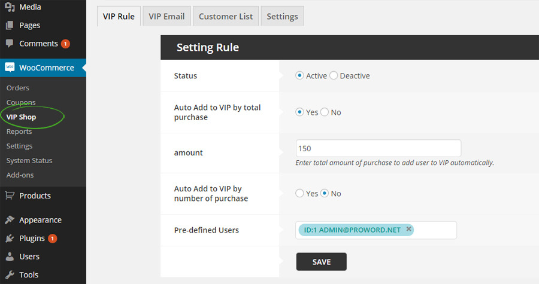Select the Deactive status radio button
The height and width of the screenshot is (284, 539).
coord(334,76)
